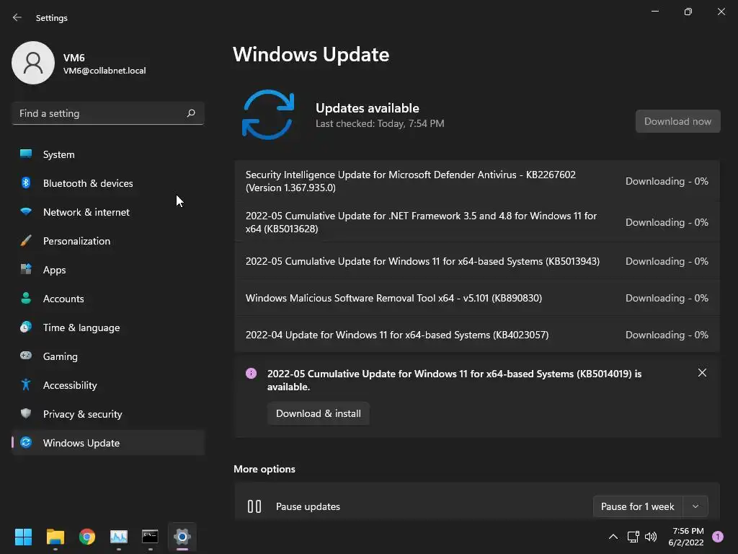Open Accounts settings category
Image resolution: width=738 pixels, height=554 pixels.
coord(108,298)
